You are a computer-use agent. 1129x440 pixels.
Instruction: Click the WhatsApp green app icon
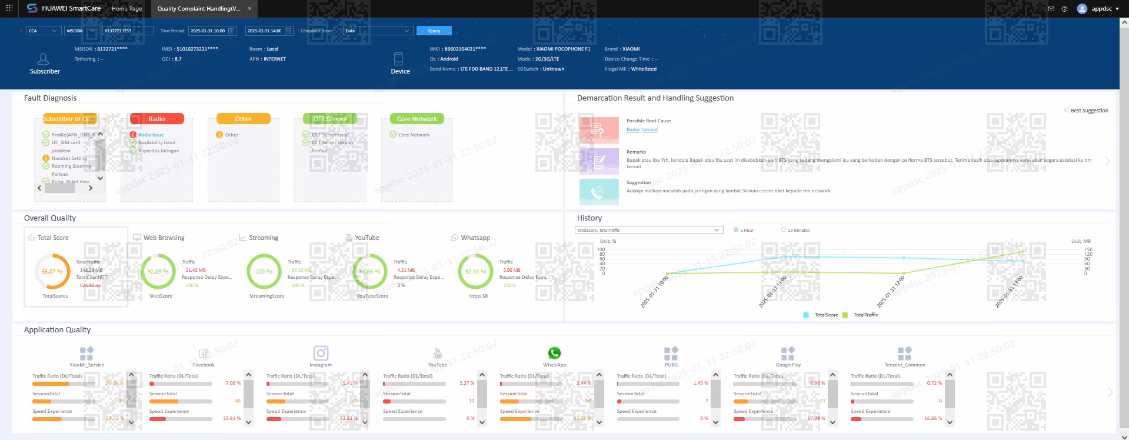coord(554,353)
